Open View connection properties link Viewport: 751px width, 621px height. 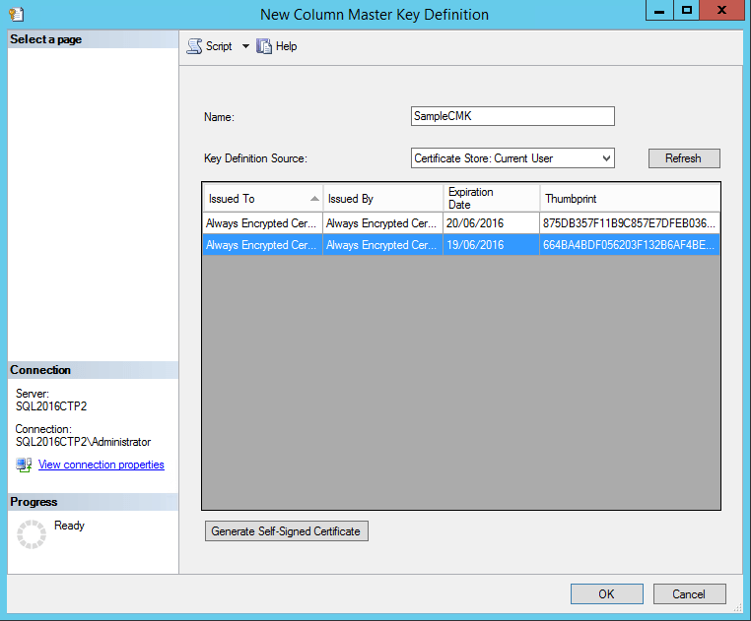click(x=101, y=465)
